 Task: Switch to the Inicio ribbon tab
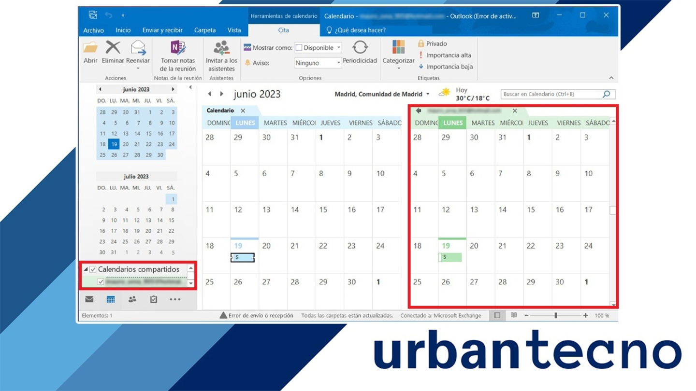click(x=123, y=30)
